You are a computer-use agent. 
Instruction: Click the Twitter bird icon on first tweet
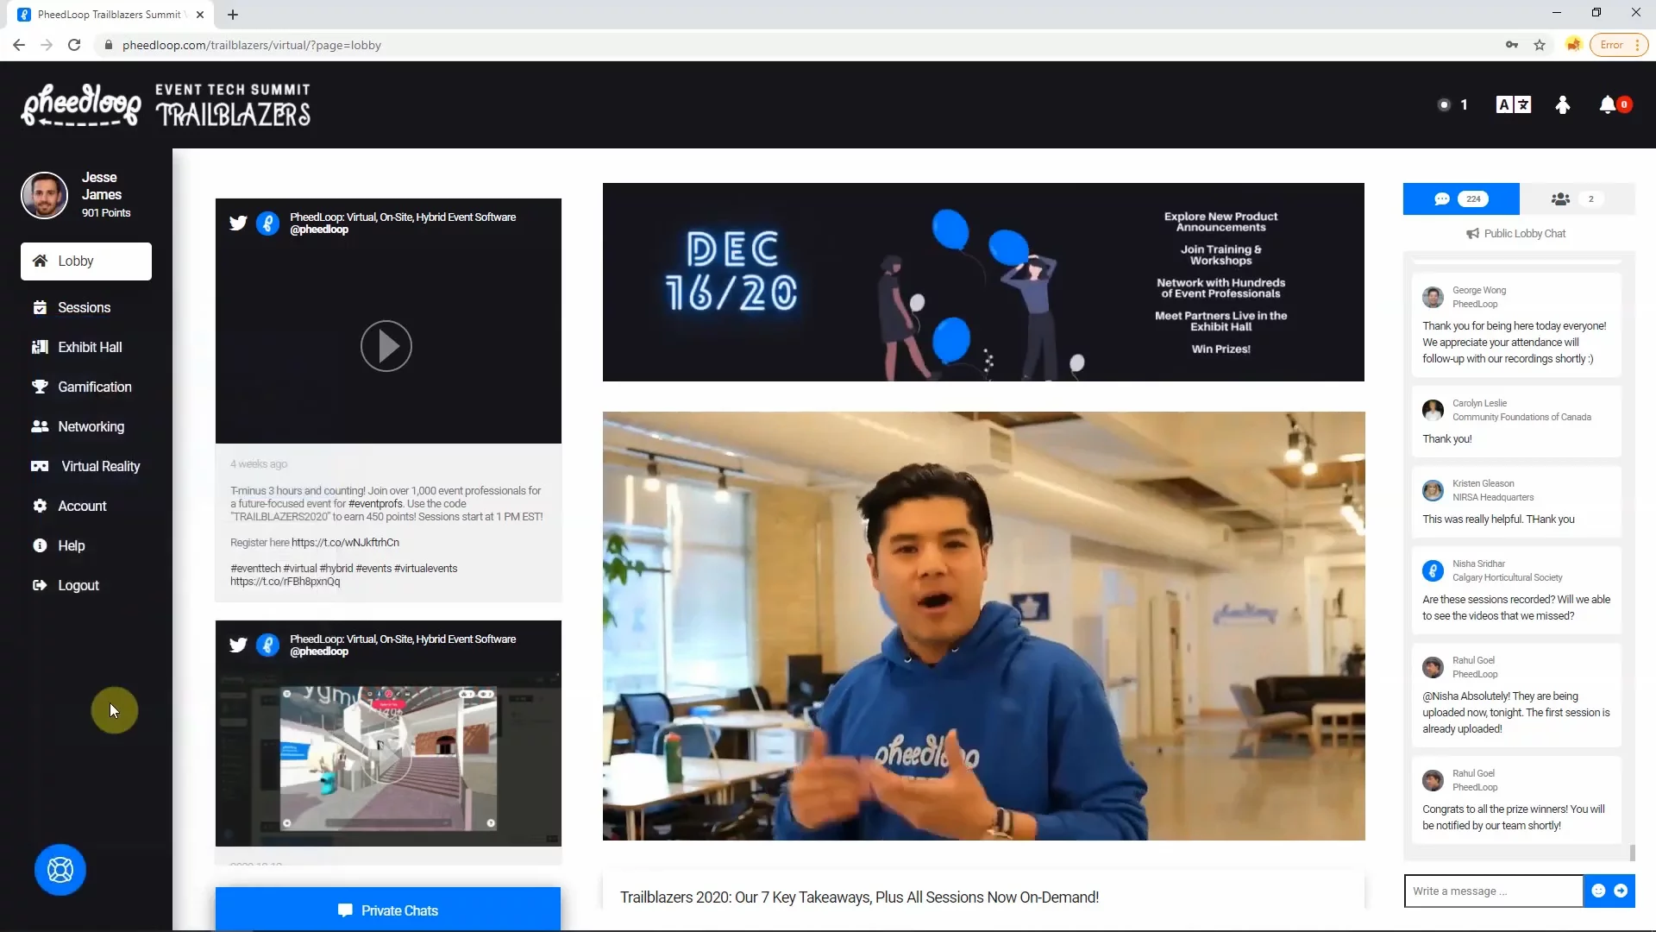point(238,224)
